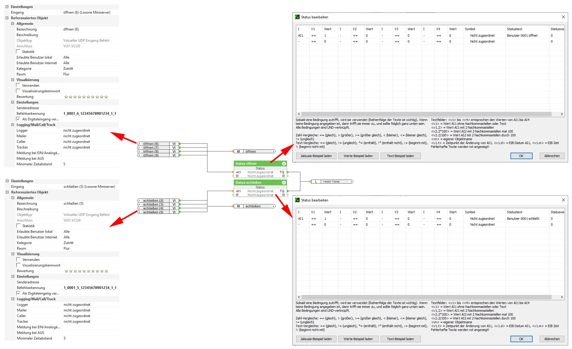Screen dimensions: 572x349
Task: Enable Statistik checkbox for öffnen (6)
Action: click(x=18, y=52)
